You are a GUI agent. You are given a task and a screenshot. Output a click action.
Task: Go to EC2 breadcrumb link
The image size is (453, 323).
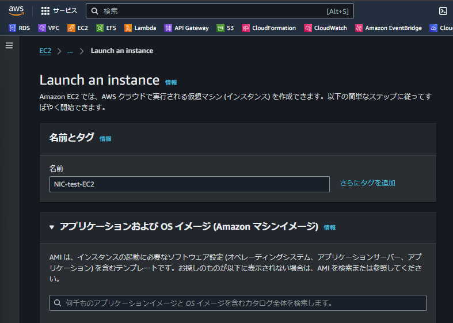45,51
